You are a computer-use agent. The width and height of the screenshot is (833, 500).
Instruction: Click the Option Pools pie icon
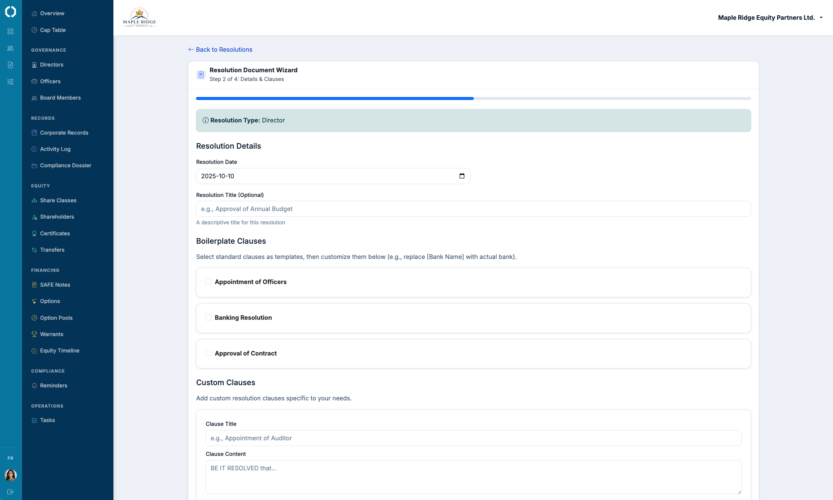[x=34, y=318]
